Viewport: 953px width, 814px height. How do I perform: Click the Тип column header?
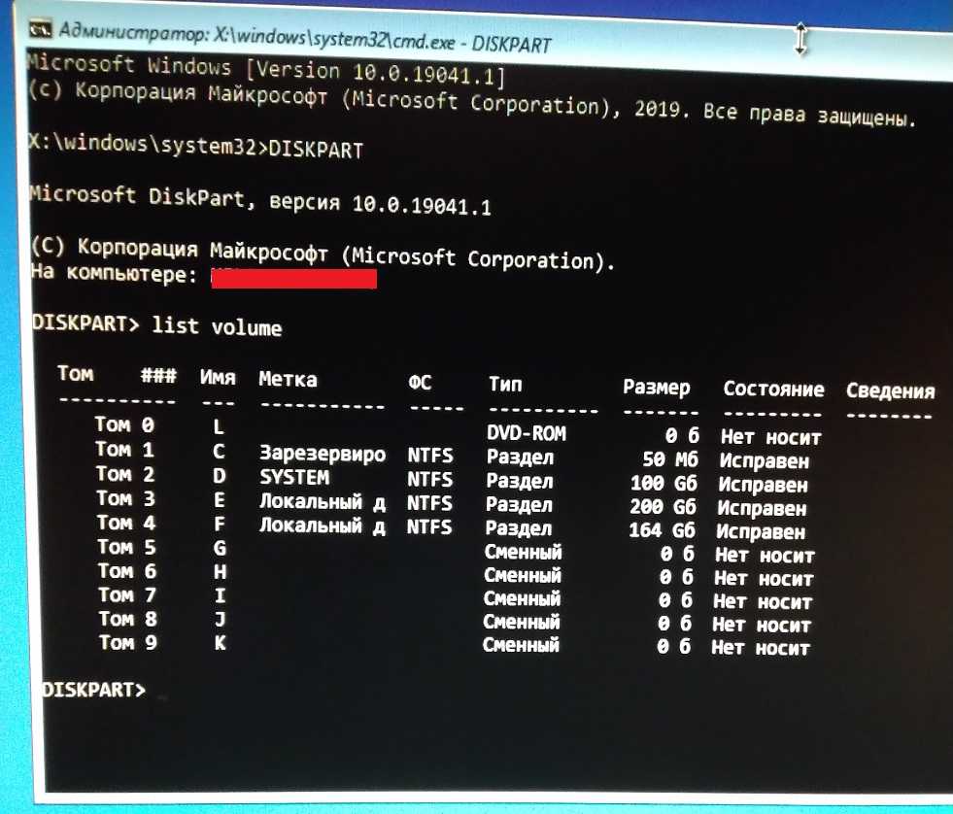[505, 384]
